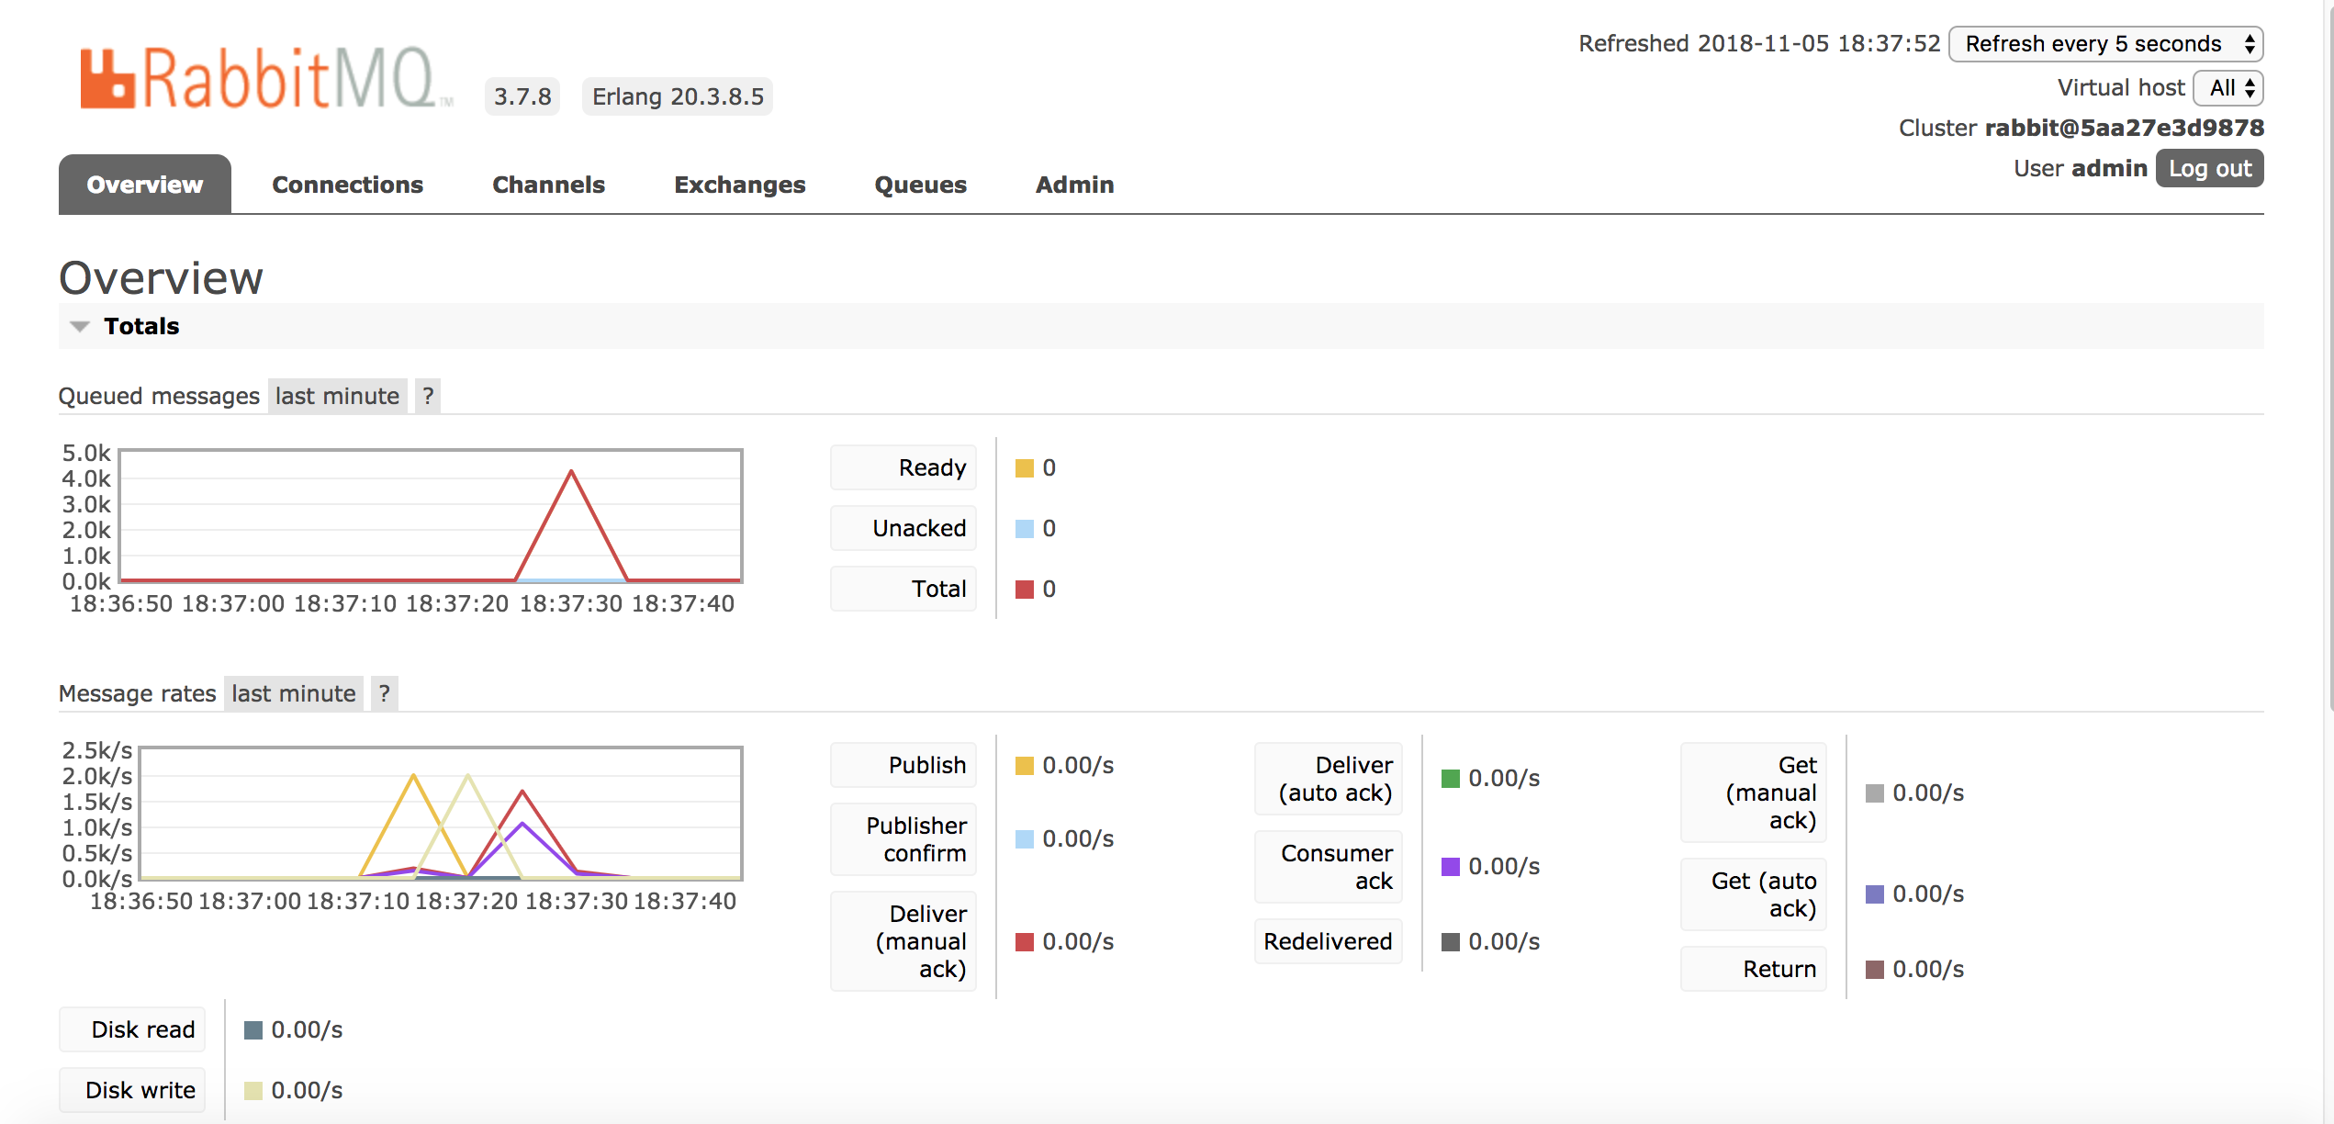
Task: Click the Disk read label
Action: 132,1029
